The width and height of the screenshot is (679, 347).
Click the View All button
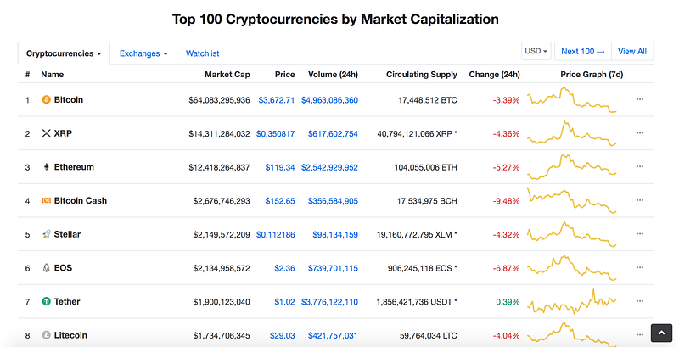pyautogui.click(x=632, y=52)
